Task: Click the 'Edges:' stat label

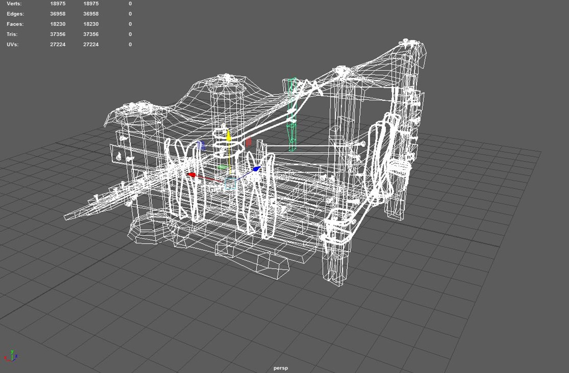Action: (x=15, y=14)
